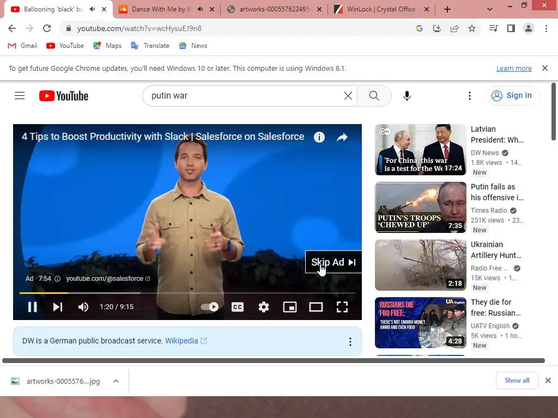Open the downloaded artworks-0005576 jpg file
The height and width of the screenshot is (418, 558).
pyautogui.click(x=56, y=381)
